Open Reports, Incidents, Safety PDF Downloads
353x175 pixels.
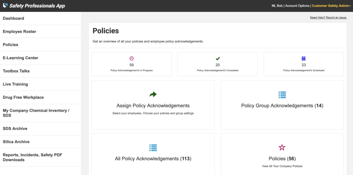(x=40, y=158)
